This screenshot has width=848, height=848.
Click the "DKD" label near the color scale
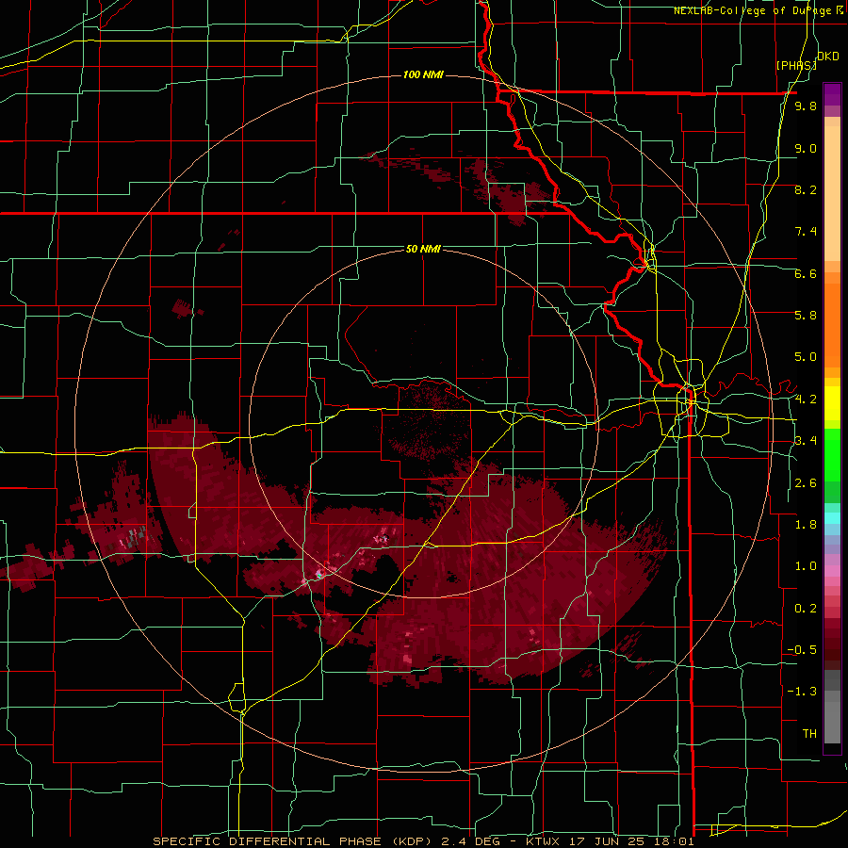tap(828, 57)
